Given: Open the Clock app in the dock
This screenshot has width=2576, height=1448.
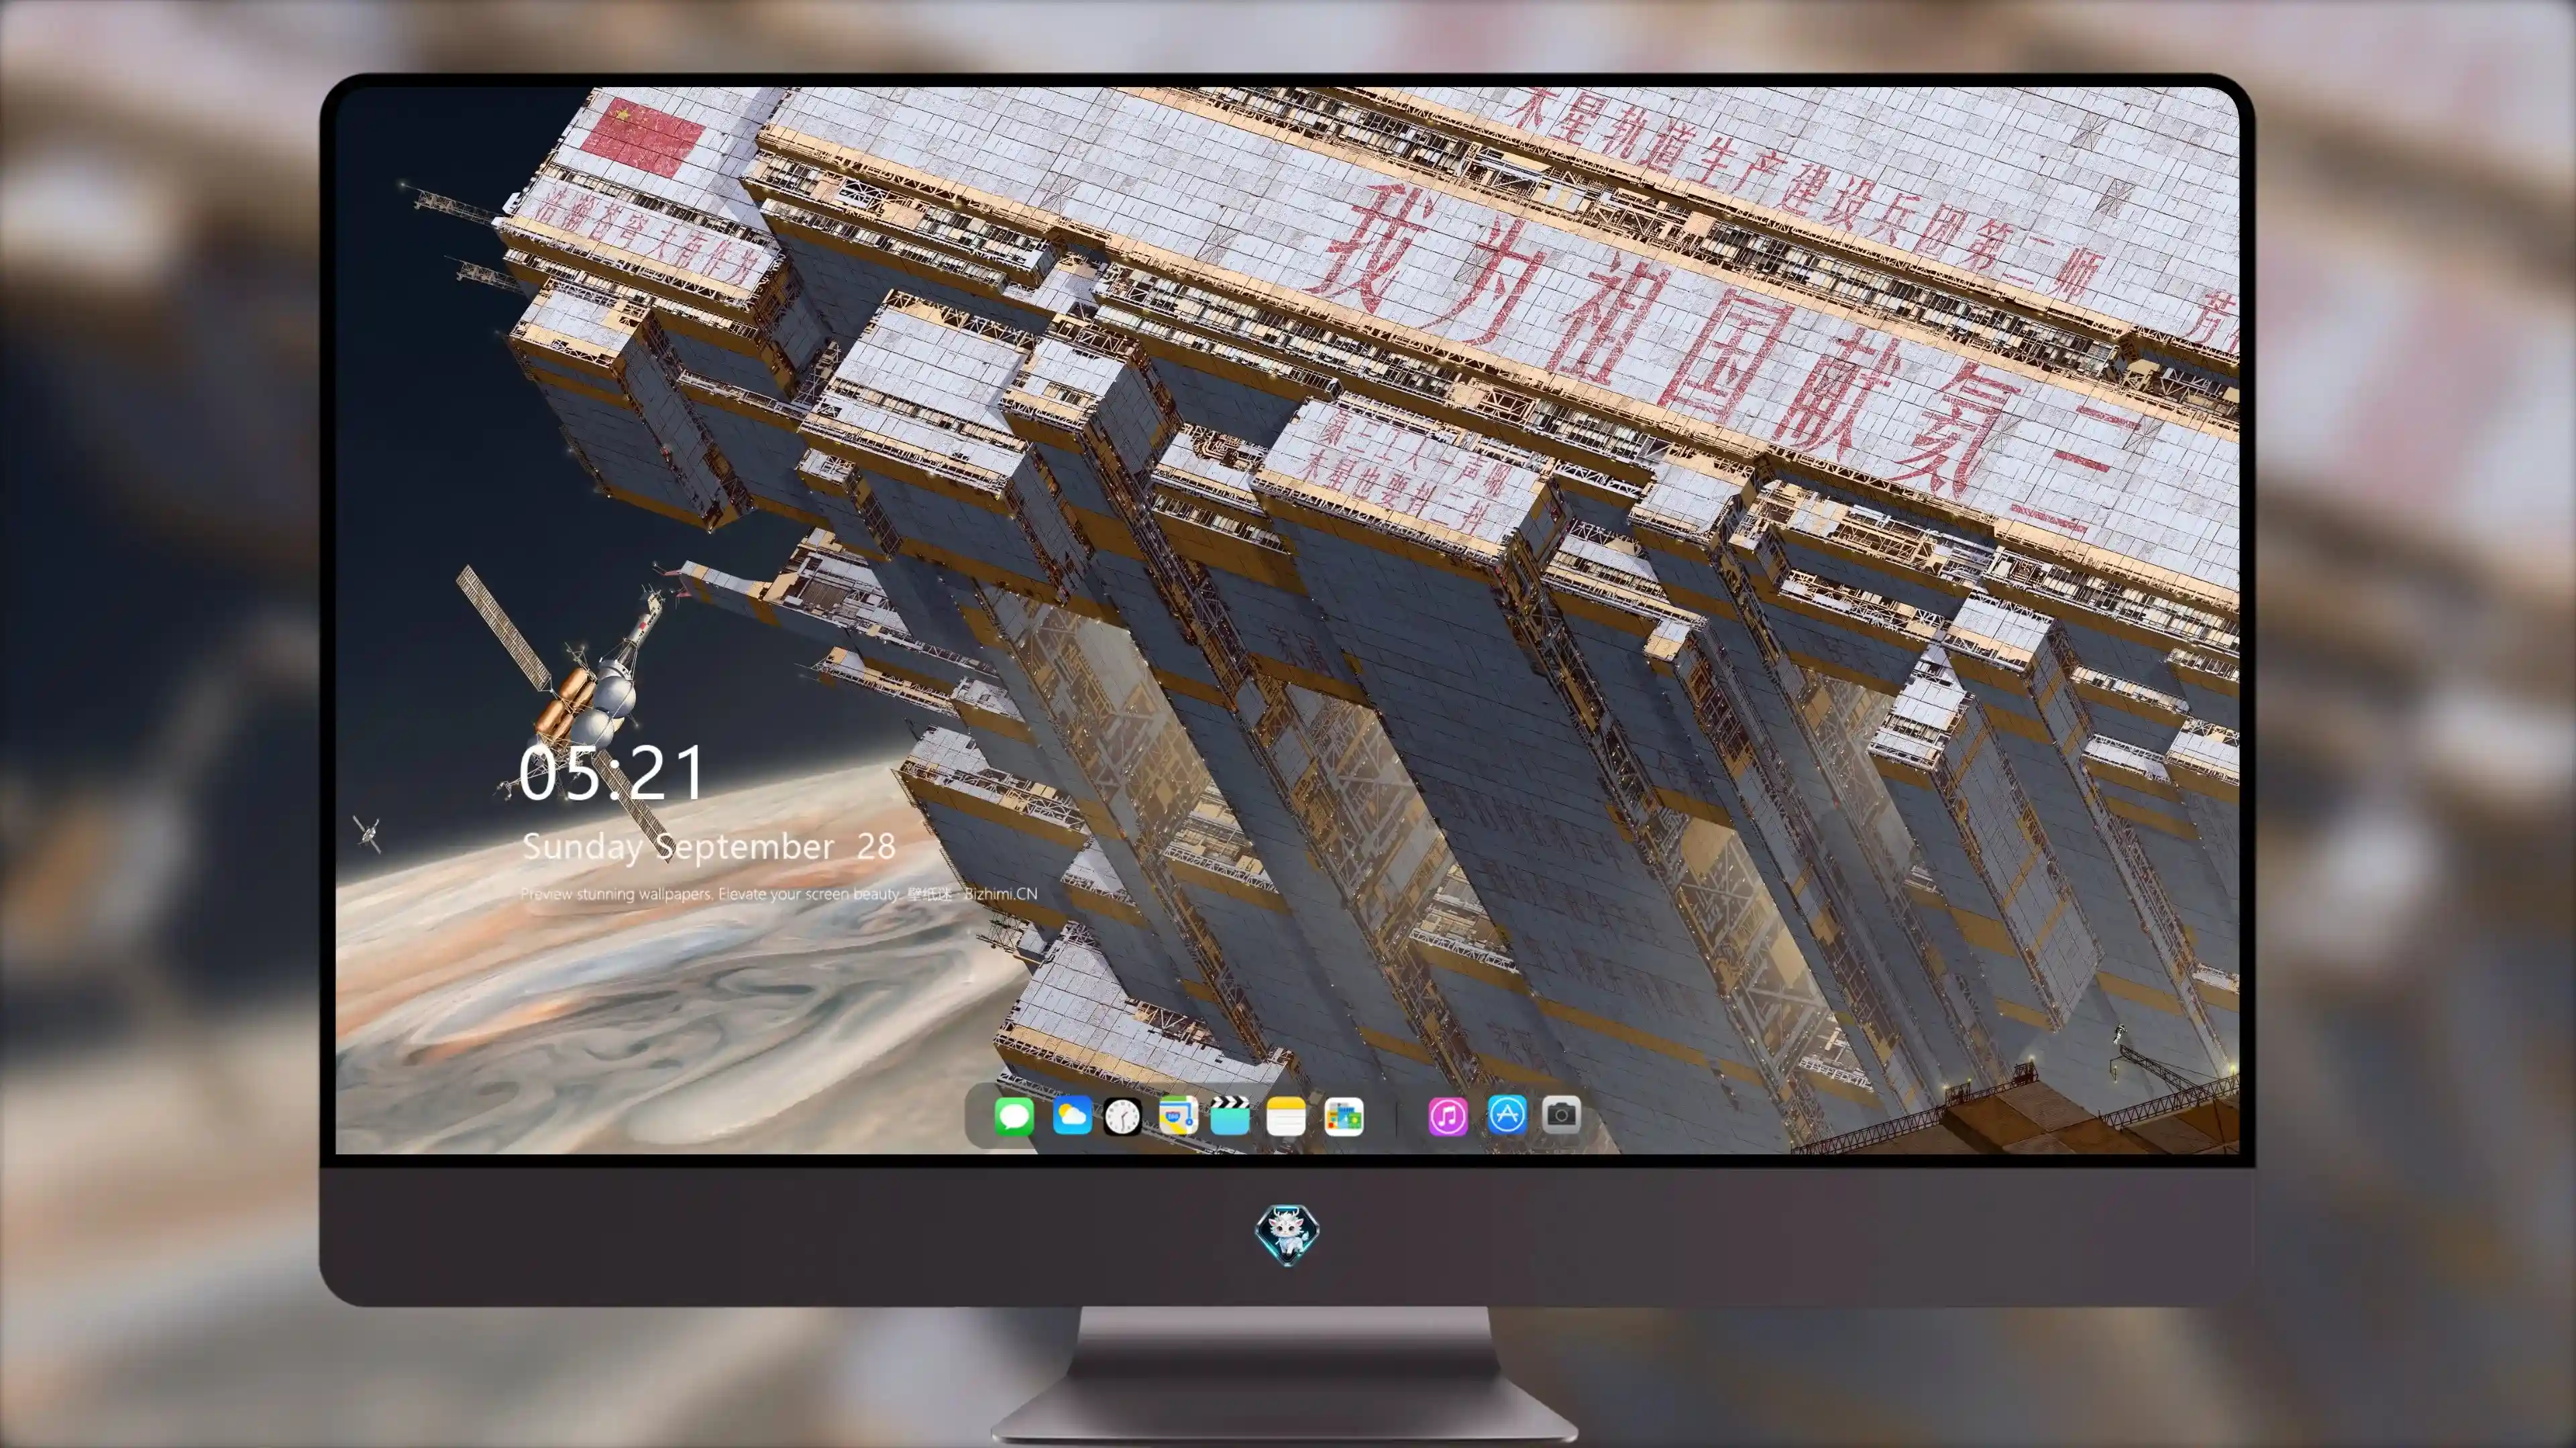Looking at the screenshot, I should click(1122, 1116).
